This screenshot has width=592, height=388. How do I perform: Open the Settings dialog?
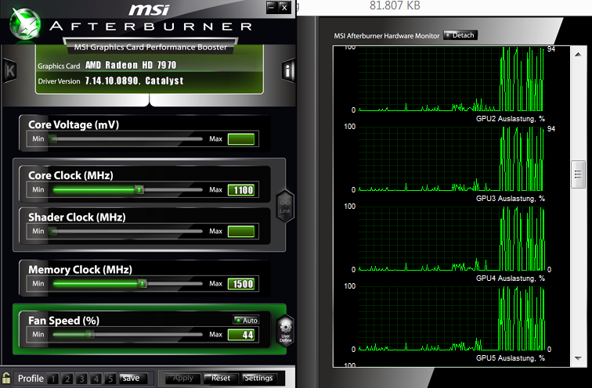[258, 378]
